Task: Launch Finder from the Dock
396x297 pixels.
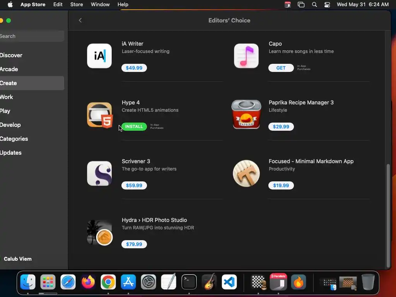Action: click(28, 282)
